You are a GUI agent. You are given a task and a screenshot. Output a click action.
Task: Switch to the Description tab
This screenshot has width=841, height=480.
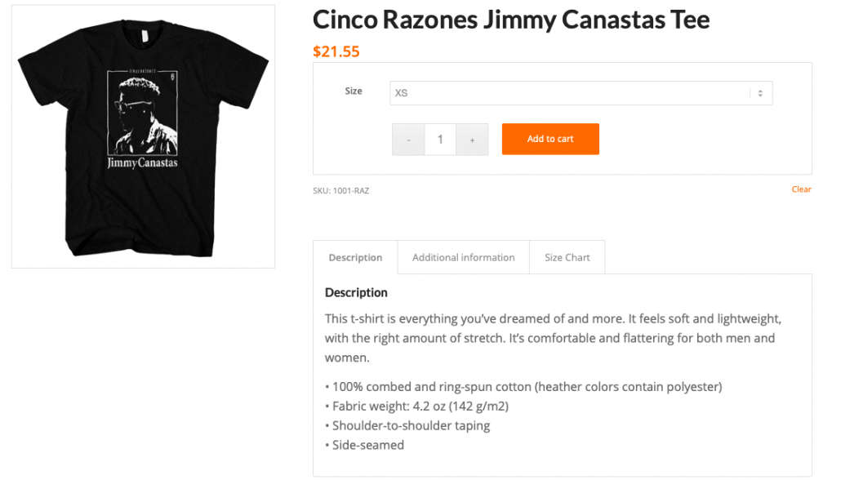[355, 257]
